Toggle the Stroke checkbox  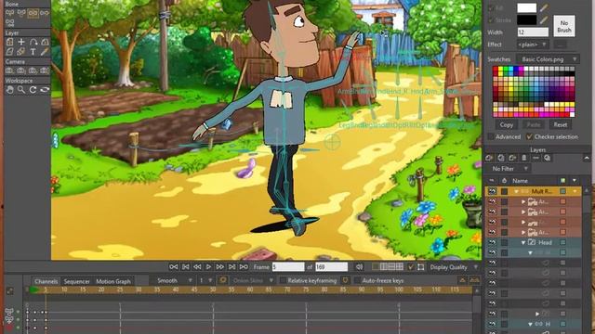coord(491,20)
